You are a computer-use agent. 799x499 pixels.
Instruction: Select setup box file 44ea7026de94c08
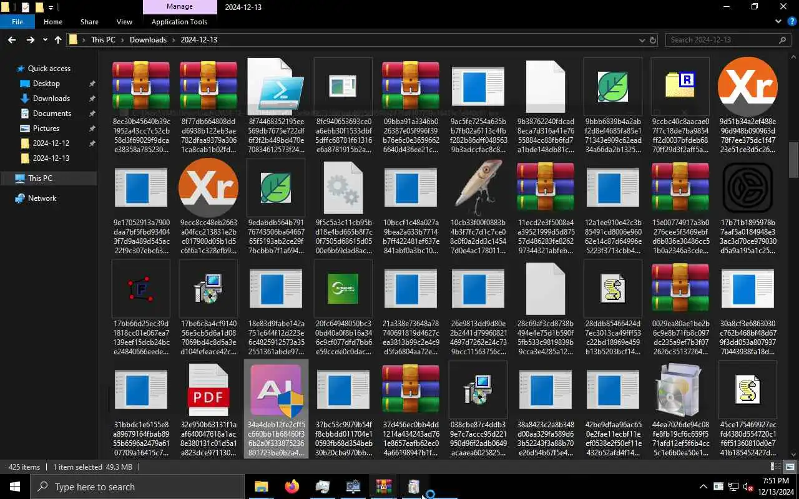click(x=680, y=409)
